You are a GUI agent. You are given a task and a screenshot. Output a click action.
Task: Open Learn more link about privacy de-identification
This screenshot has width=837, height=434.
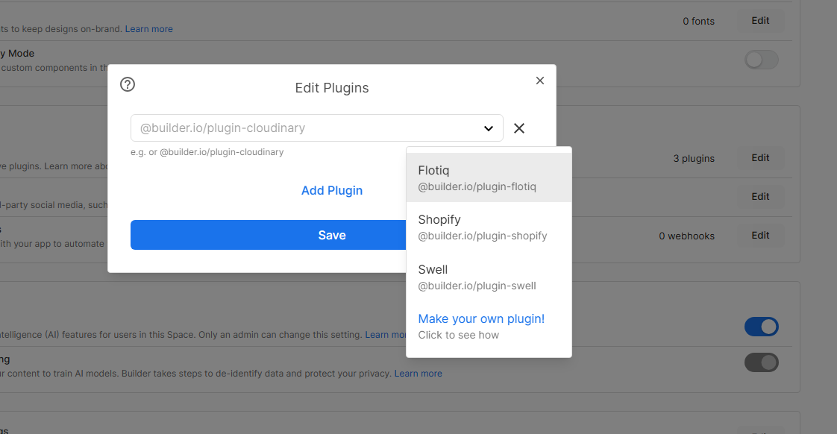pyautogui.click(x=418, y=374)
